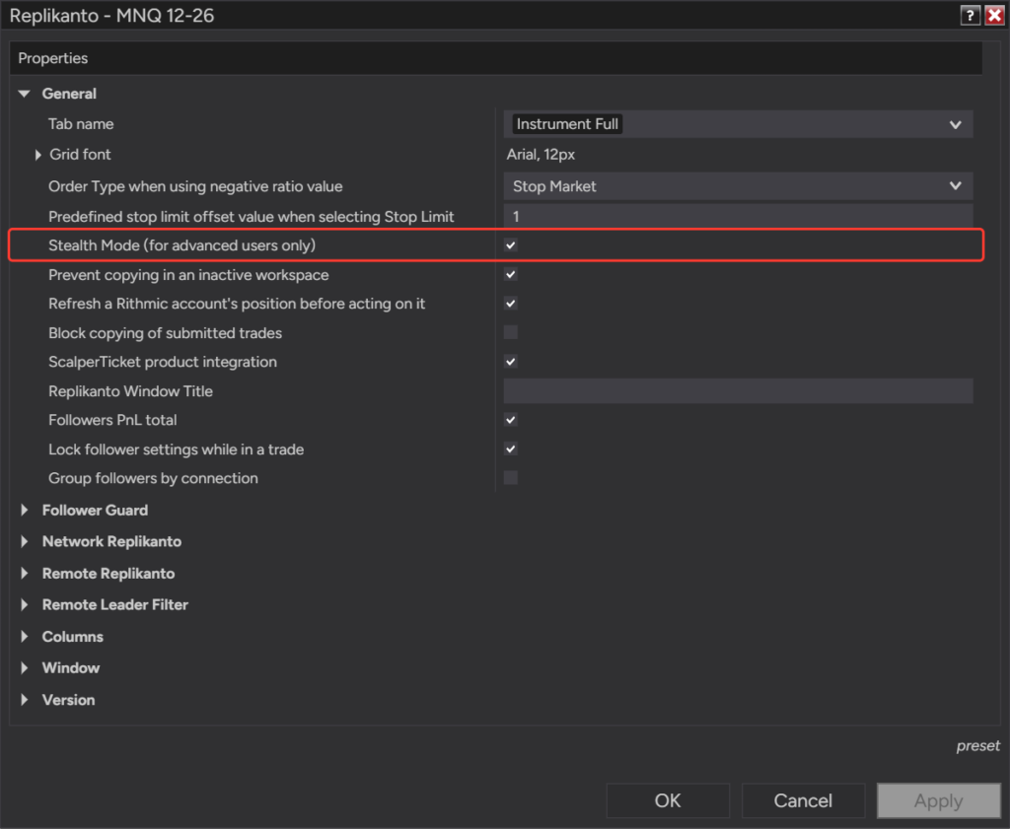This screenshot has width=1010, height=829.
Task: Select the Replikanto Window Title label
Action: point(131,390)
